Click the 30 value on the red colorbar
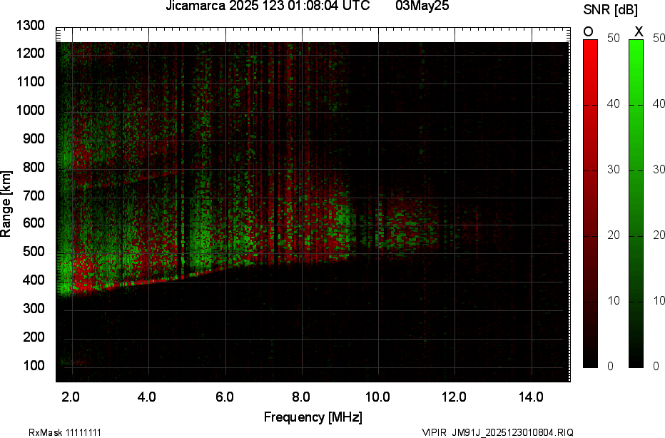Screen dimensions: 665x438 pos(612,170)
